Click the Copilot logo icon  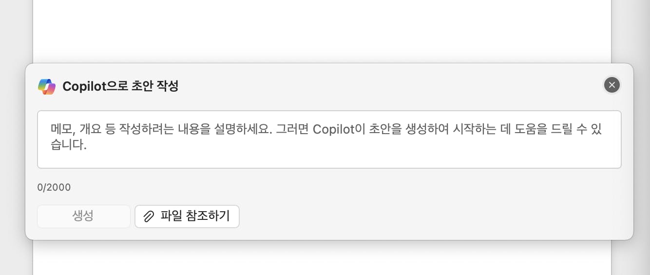(x=47, y=86)
